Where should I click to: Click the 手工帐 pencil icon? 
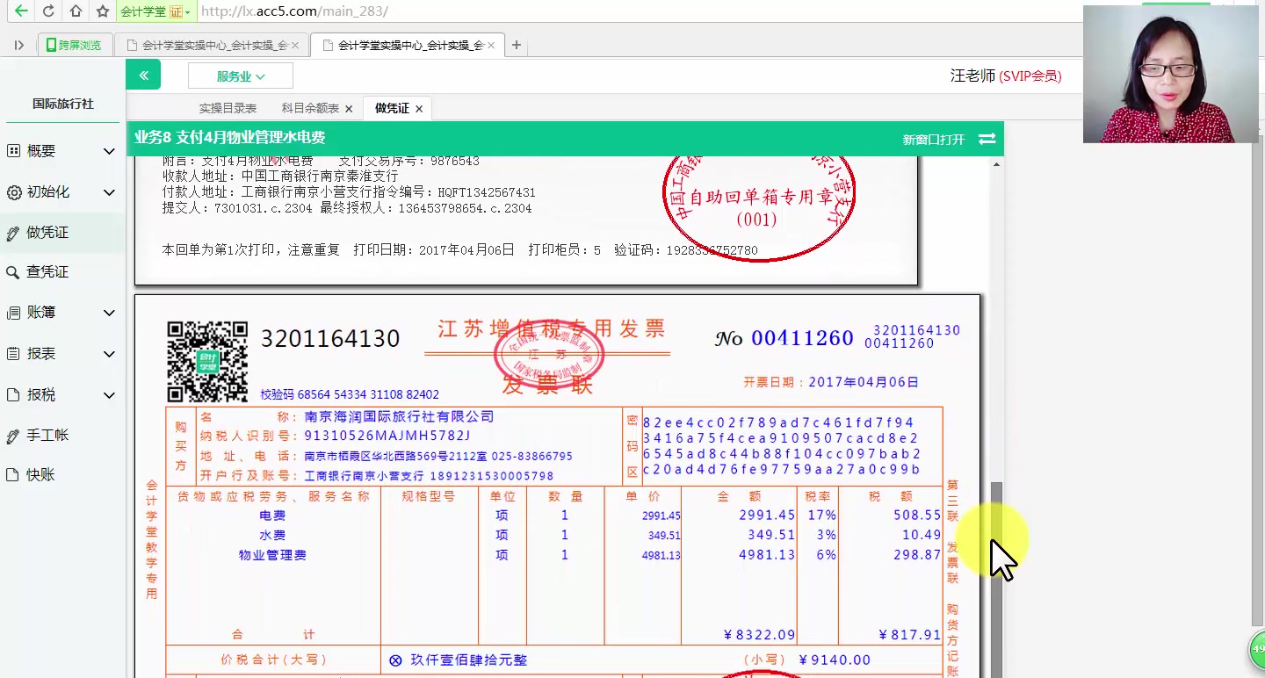[13, 436]
